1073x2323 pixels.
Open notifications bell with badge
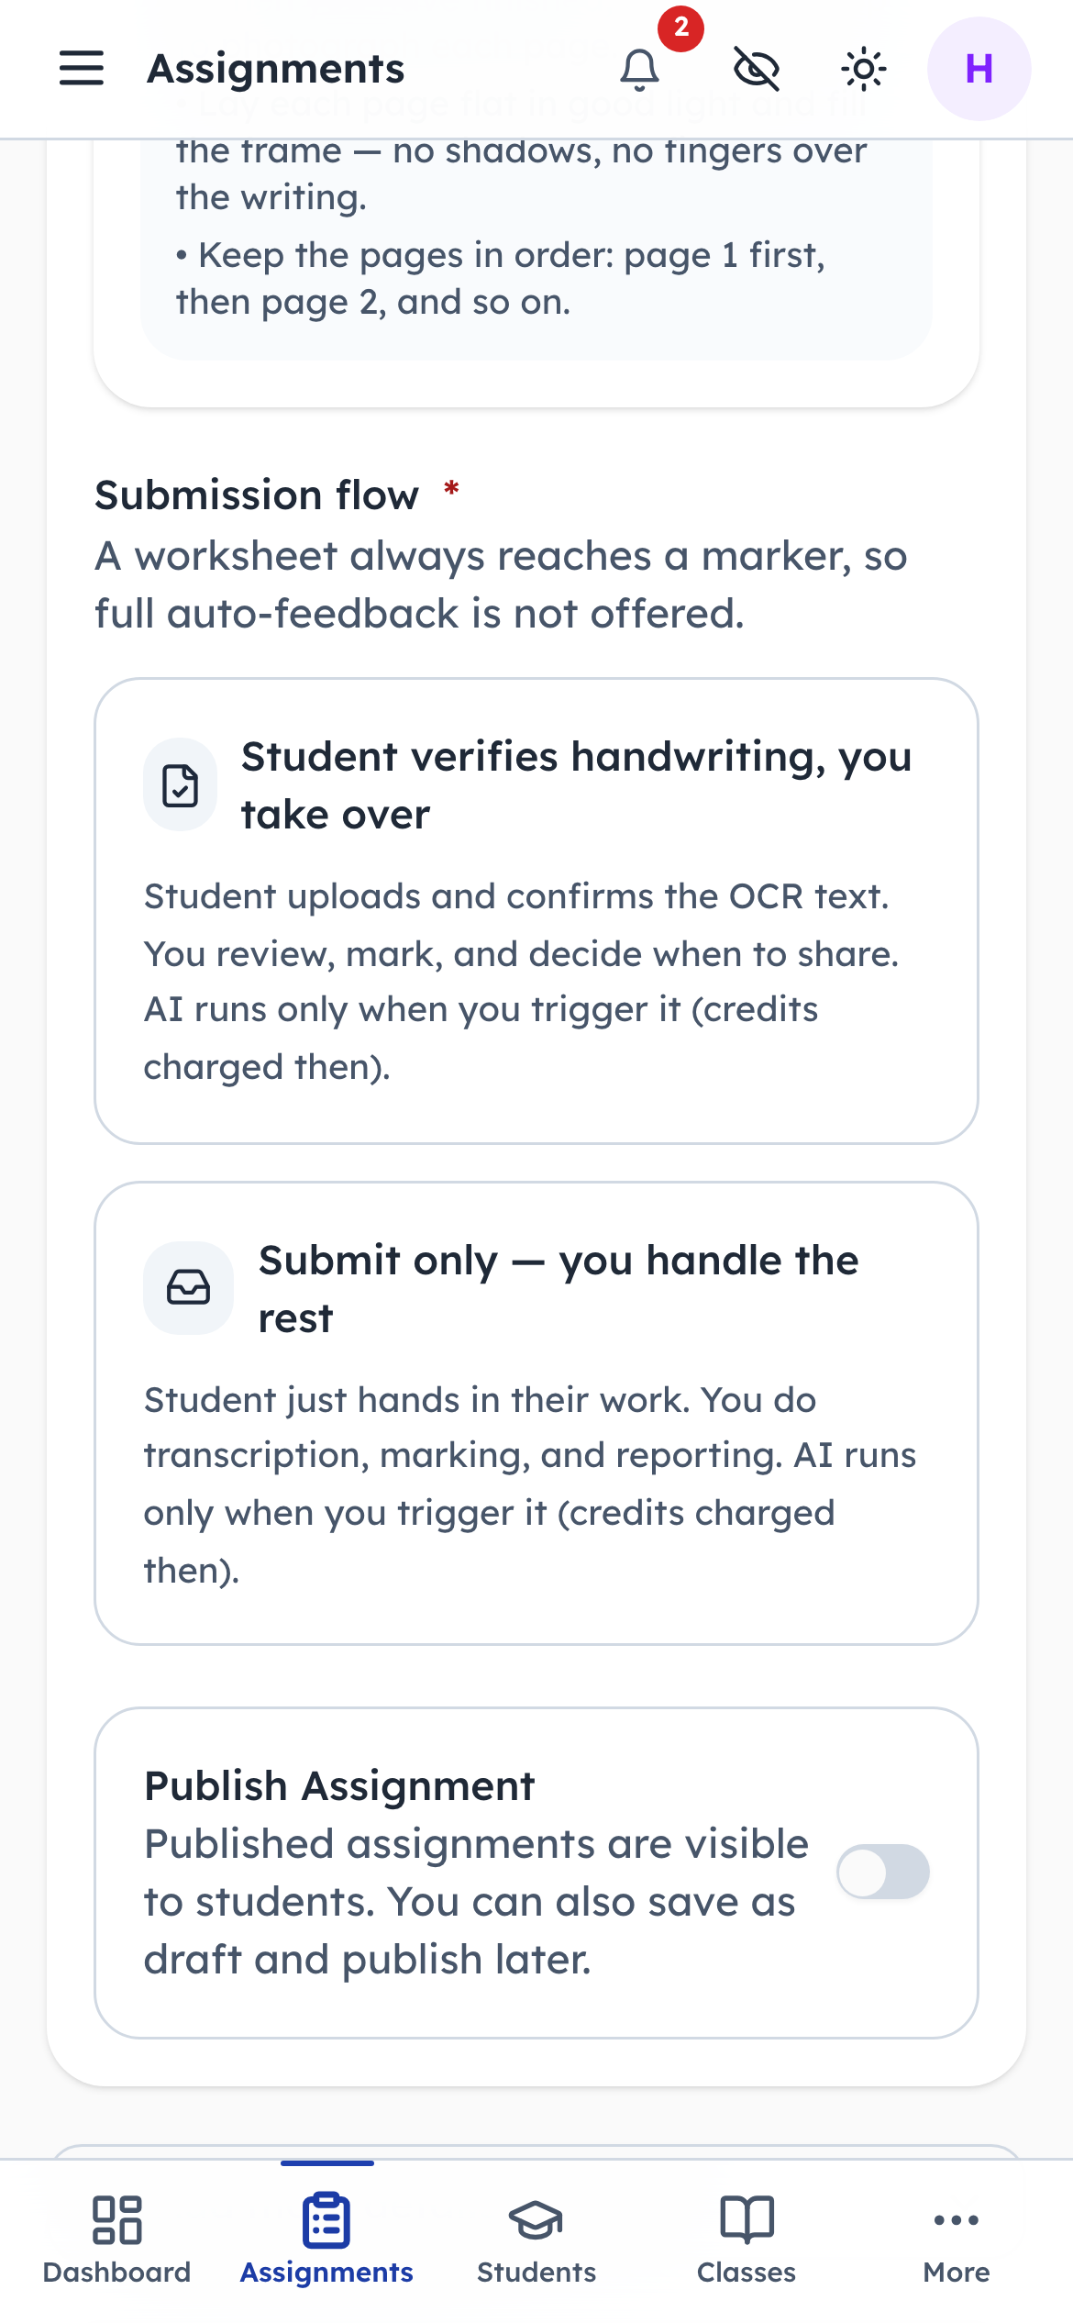click(x=640, y=69)
